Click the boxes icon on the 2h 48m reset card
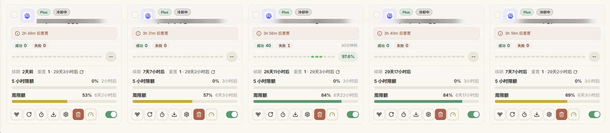Screen dimensions: 610x133 point(17,114)
